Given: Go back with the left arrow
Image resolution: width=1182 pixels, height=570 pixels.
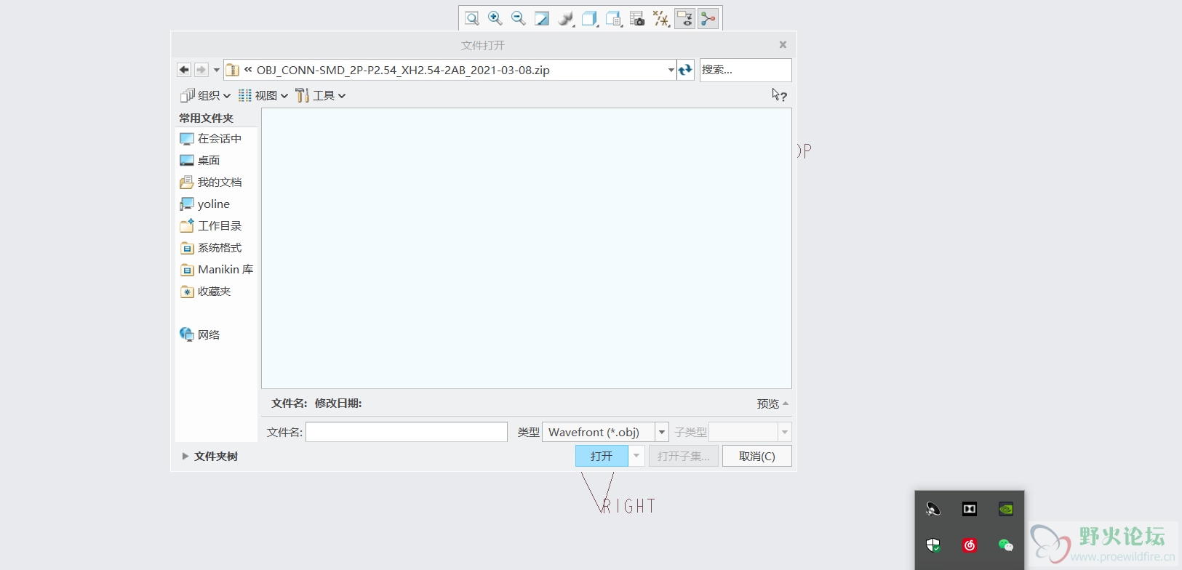Looking at the screenshot, I should pos(184,70).
